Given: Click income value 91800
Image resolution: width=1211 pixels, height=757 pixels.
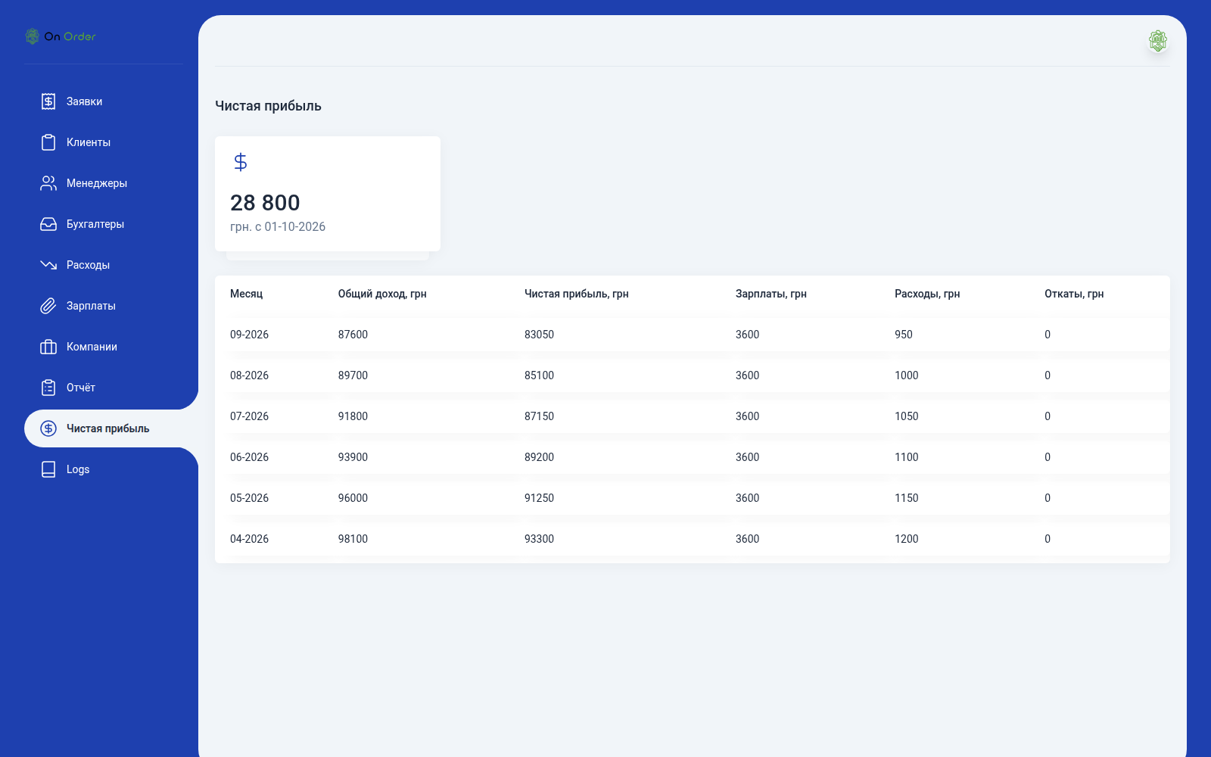Looking at the screenshot, I should tap(353, 416).
